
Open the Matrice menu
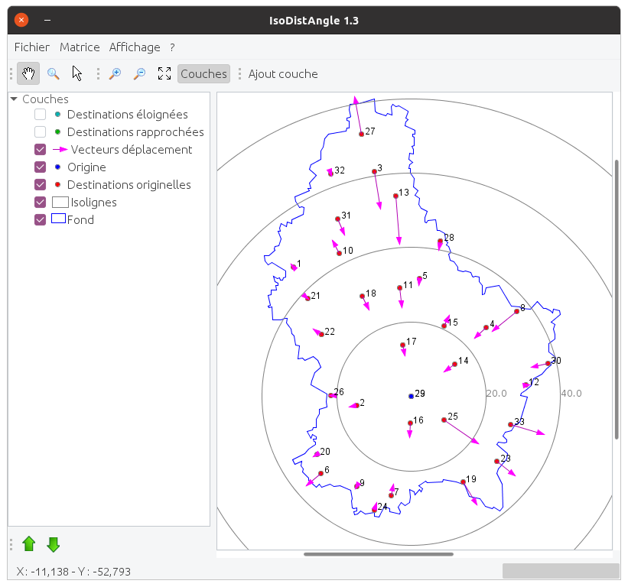80,47
